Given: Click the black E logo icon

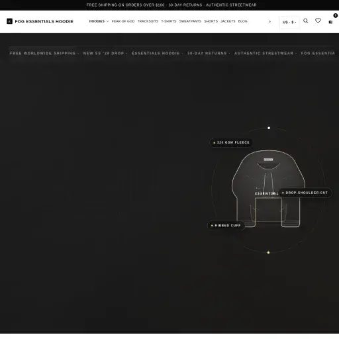Looking at the screenshot, I should coord(9,21).
